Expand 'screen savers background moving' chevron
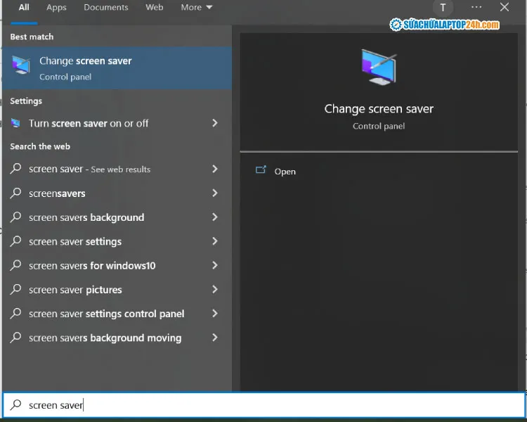Screen dimensions: 527x422 (x=215, y=338)
